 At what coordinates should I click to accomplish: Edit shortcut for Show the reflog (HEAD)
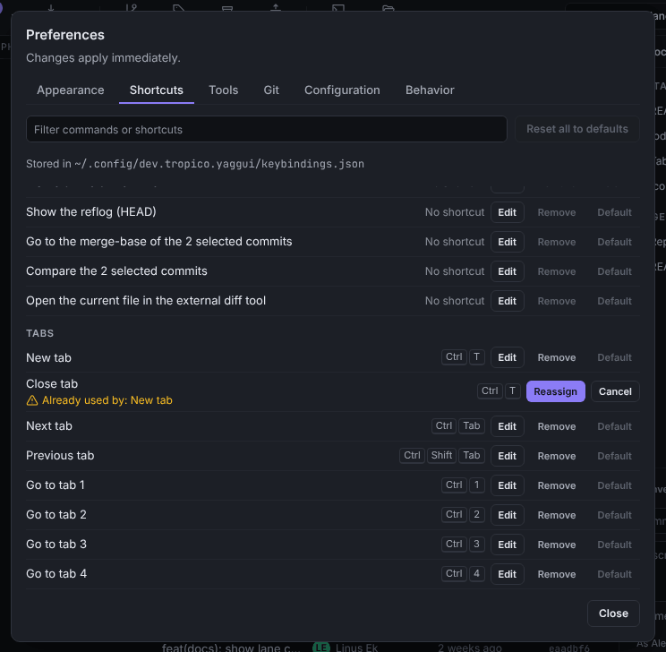508,212
